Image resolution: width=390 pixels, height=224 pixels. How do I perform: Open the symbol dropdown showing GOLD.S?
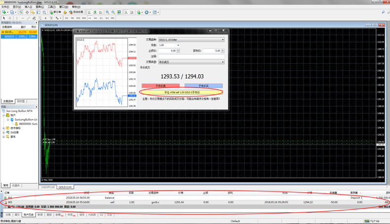191,39
